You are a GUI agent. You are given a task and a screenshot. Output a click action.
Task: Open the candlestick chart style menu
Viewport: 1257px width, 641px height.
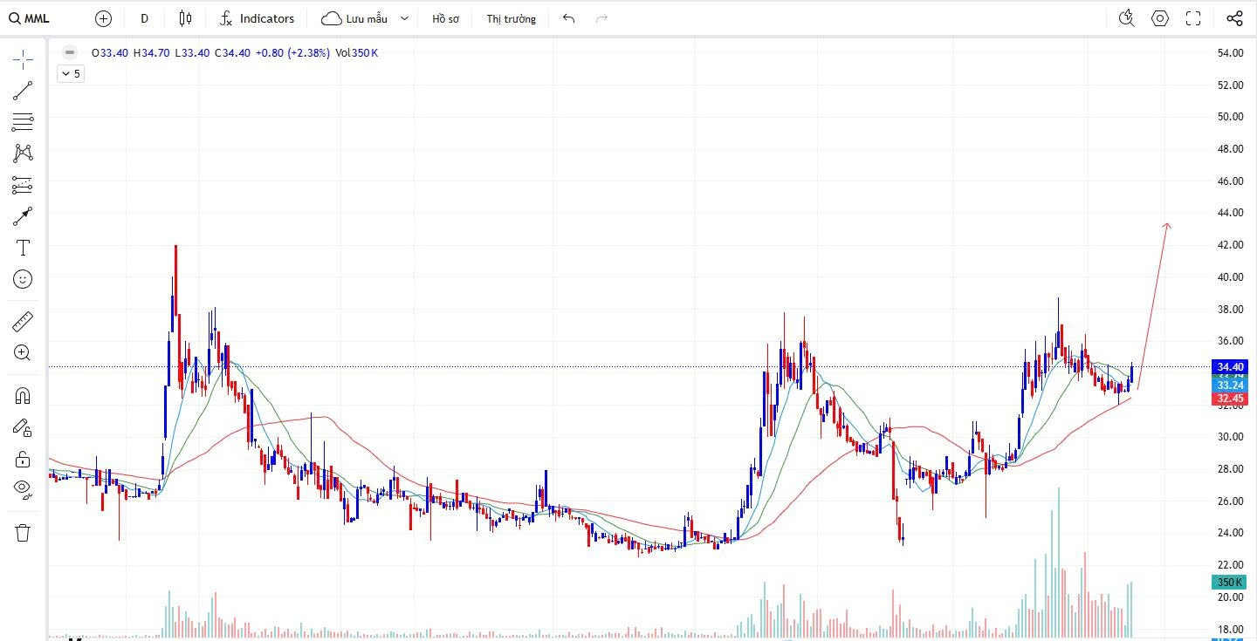pos(185,18)
